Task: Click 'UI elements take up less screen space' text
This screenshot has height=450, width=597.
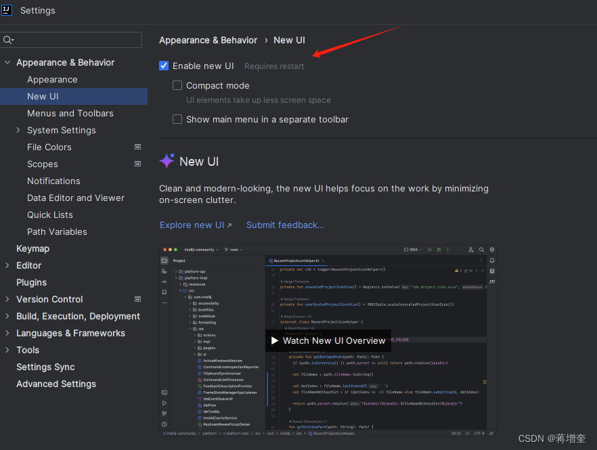Action: [x=258, y=100]
